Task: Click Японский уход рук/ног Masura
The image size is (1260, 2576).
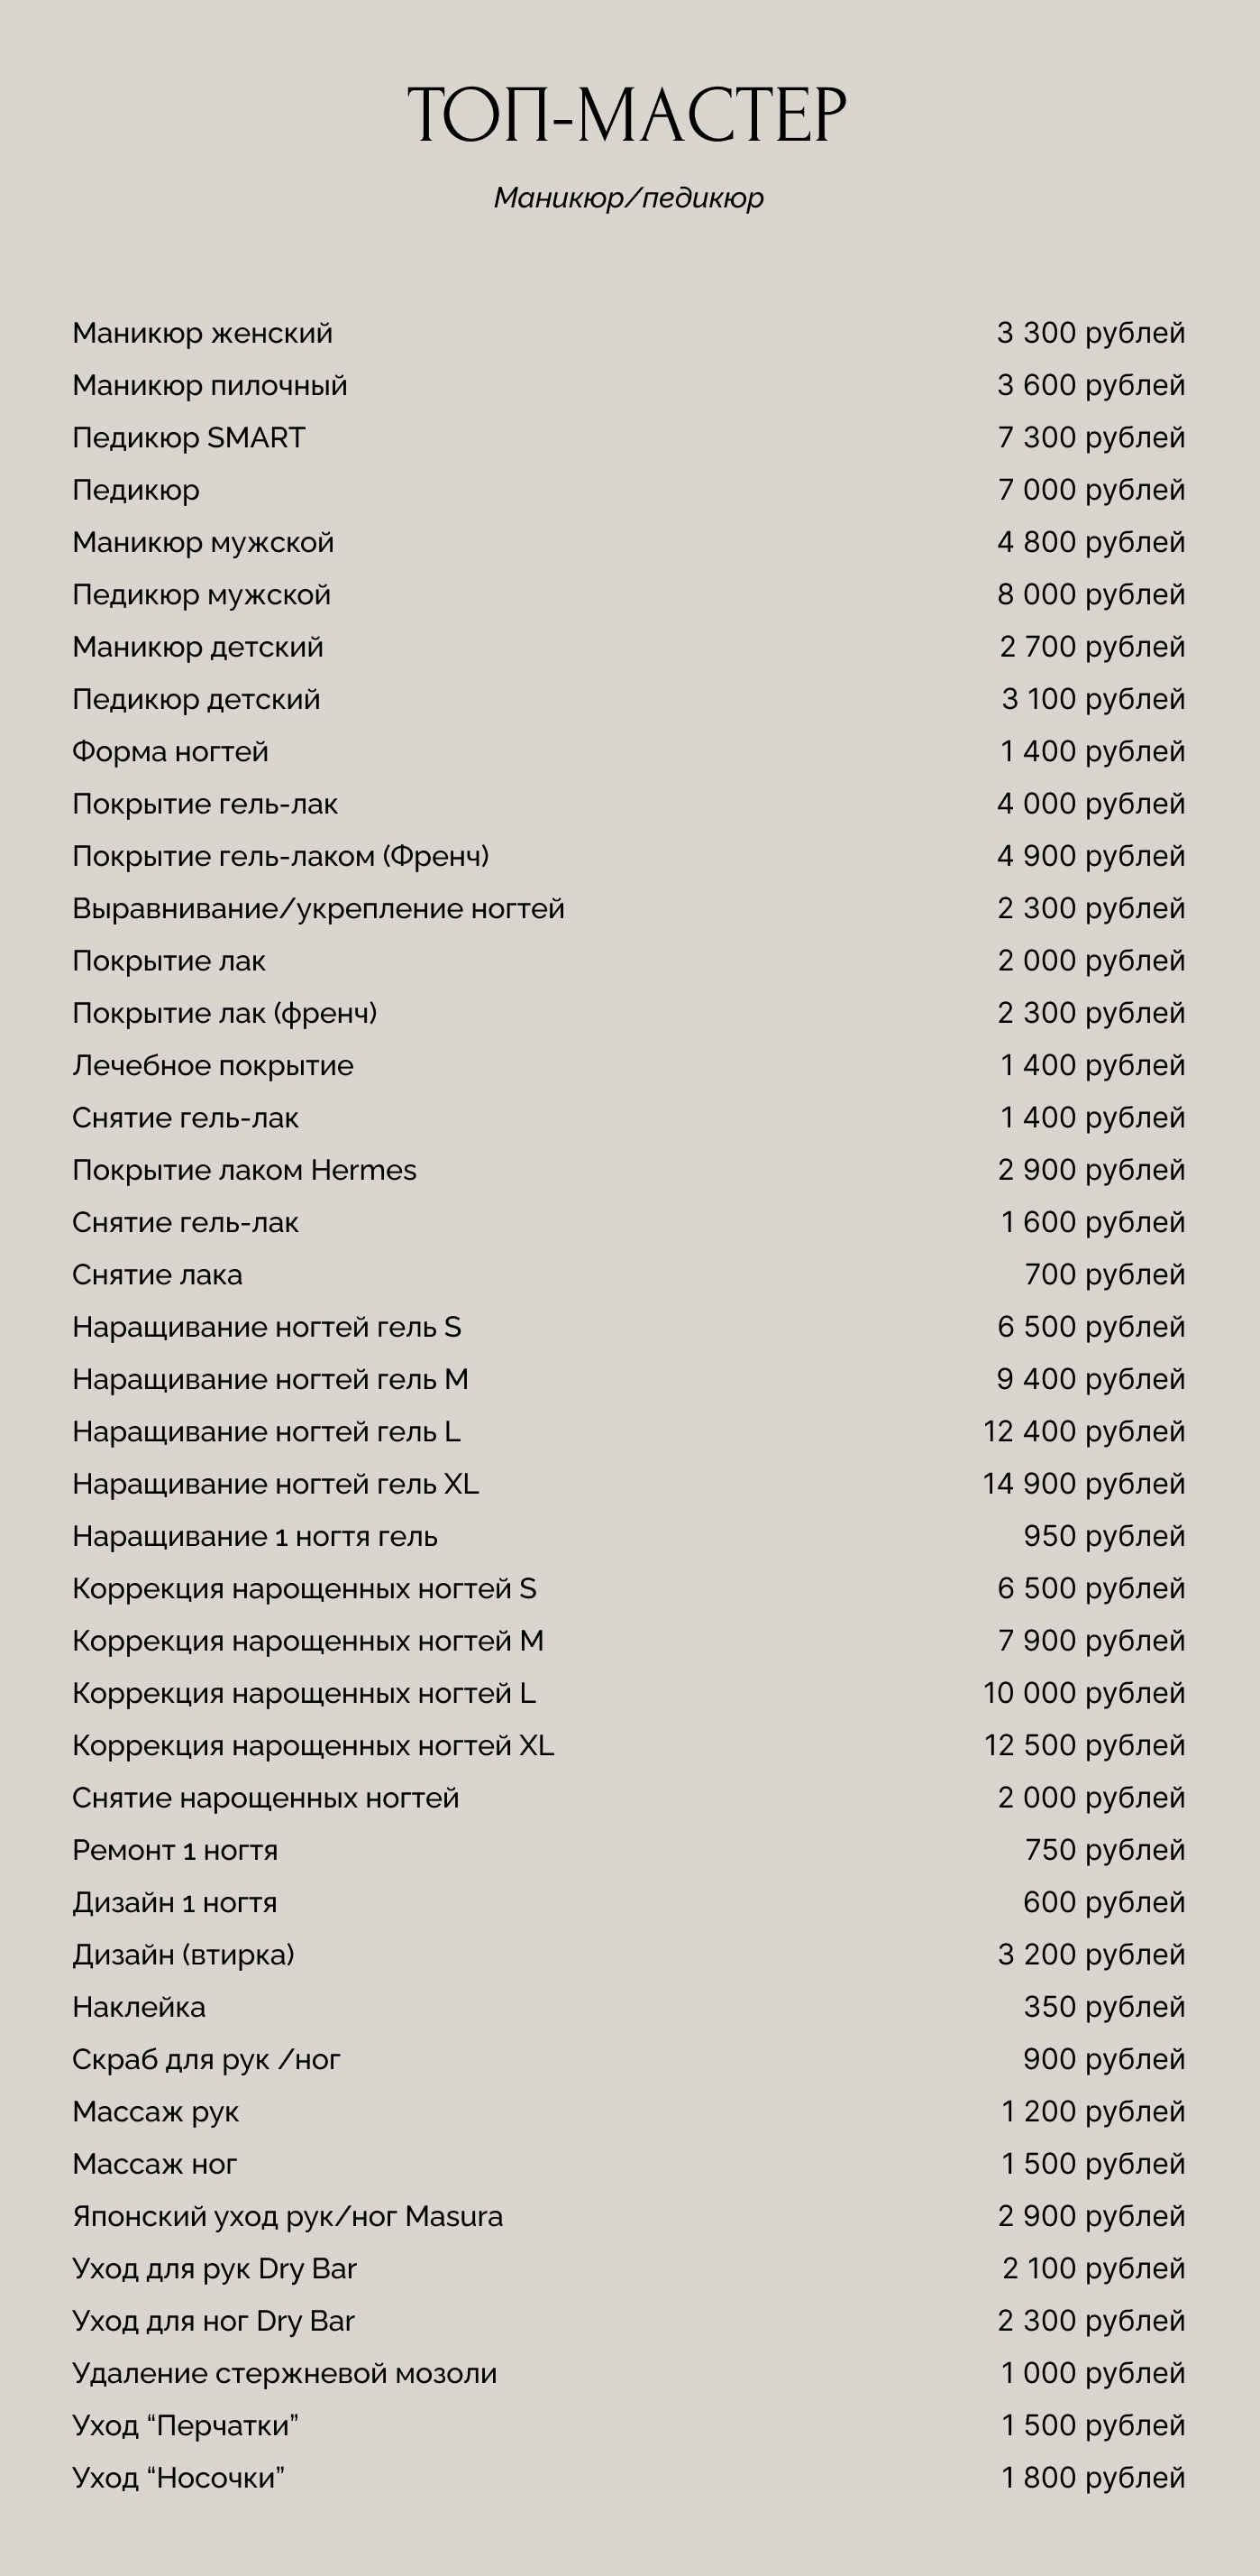Action: point(287,2217)
